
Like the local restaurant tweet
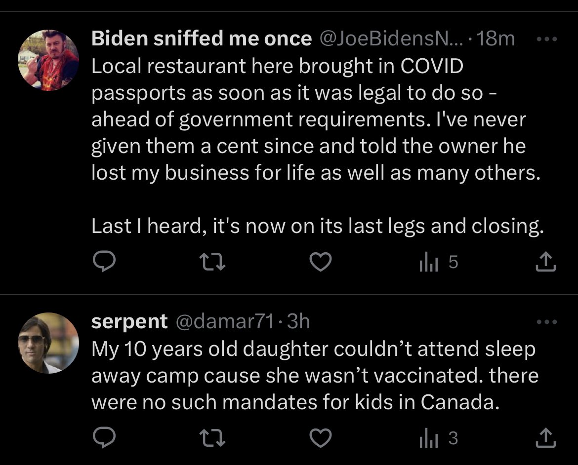(x=320, y=263)
